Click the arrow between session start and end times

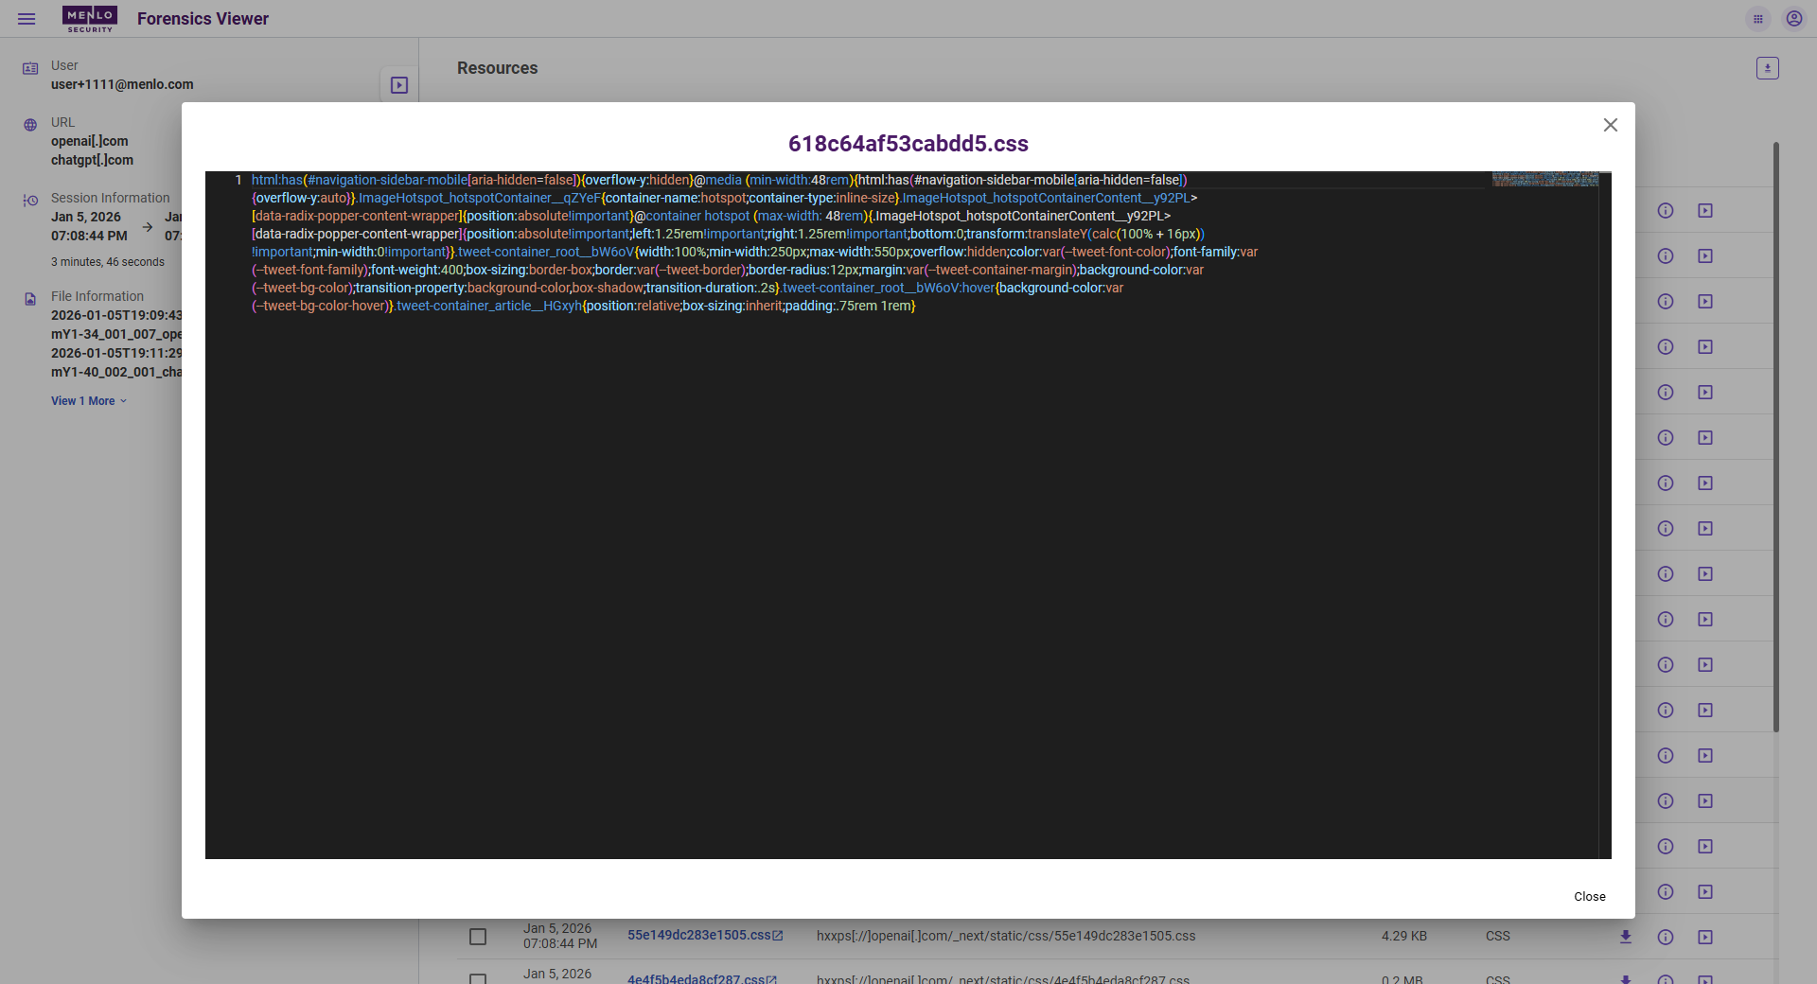click(x=148, y=227)
